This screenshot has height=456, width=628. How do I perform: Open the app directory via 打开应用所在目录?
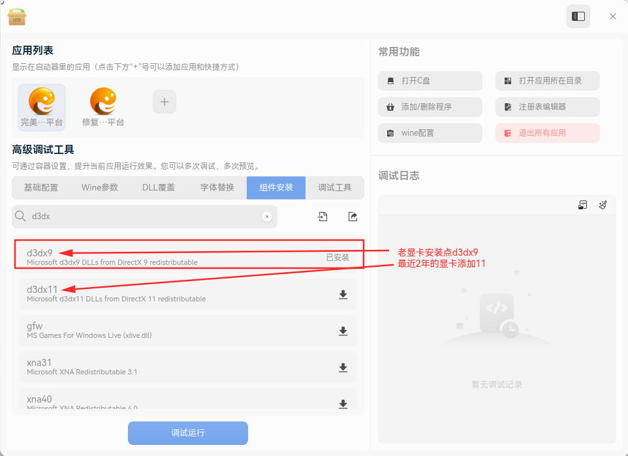[548, 81]
